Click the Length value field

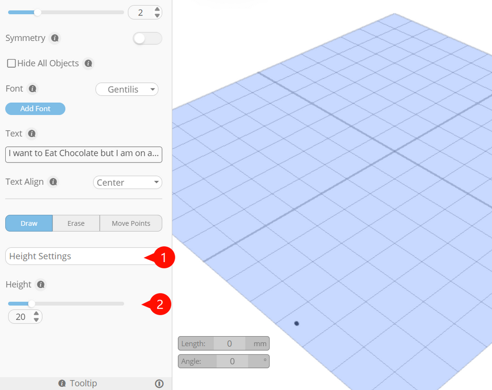click(x=229, y=343)
